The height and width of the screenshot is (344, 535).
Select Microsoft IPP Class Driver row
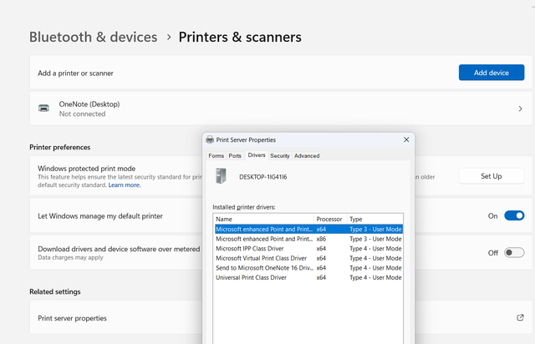(x=308, y=249)
